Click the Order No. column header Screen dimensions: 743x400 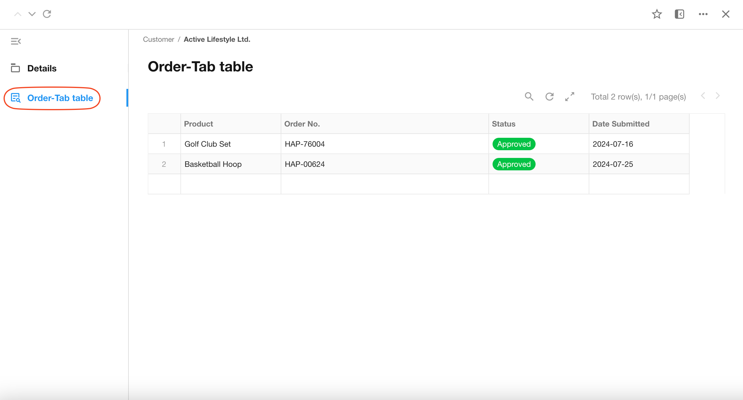[x=302, y=124]
